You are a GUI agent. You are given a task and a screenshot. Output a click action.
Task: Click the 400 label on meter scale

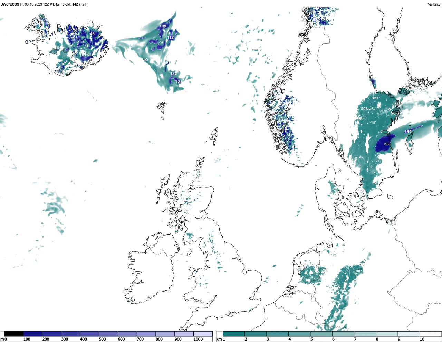(83, 339)
